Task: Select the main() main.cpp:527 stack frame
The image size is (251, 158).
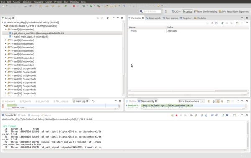Action: [x=30, y=37]
